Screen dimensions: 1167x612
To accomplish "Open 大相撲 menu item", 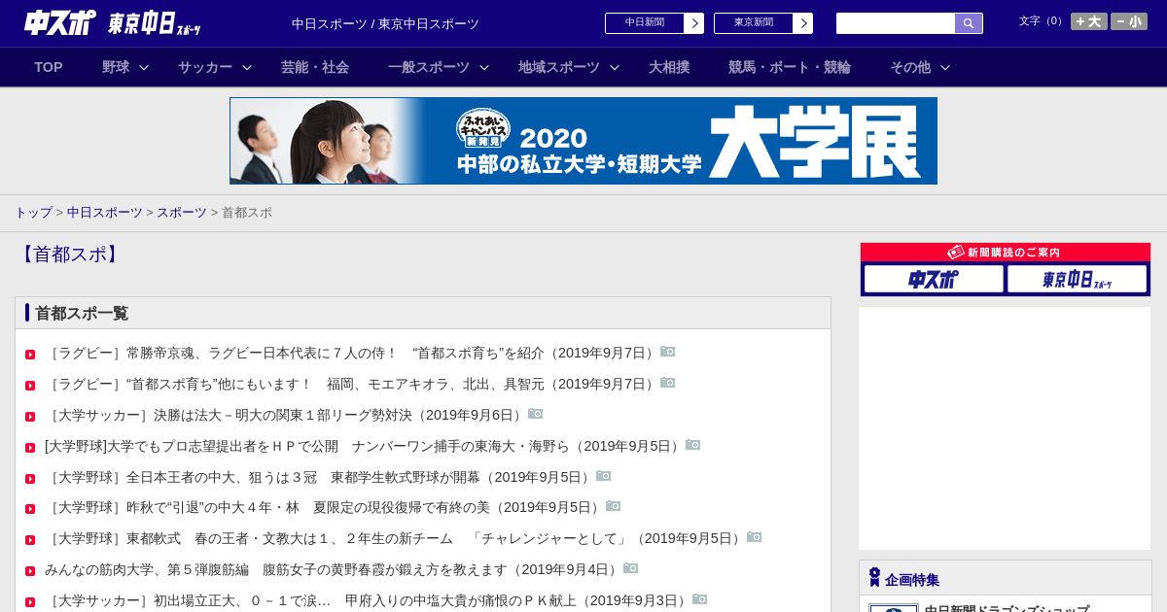I will 669,67.
